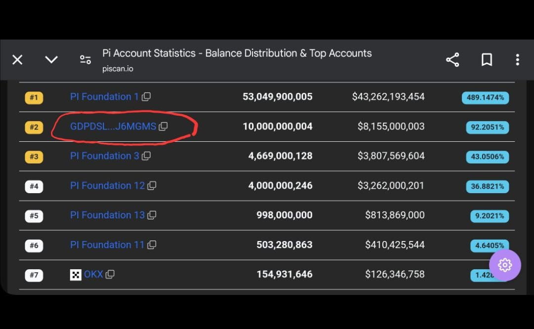Open PI Foundation 12 account link
This screenshot has height=329, width=534.
tap(107, 186)
